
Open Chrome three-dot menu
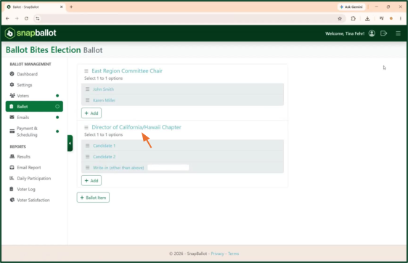tap(401, 18)
